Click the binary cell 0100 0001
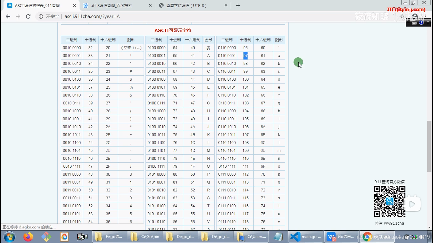This screenshot has height=243, width=433. [156, 56]
